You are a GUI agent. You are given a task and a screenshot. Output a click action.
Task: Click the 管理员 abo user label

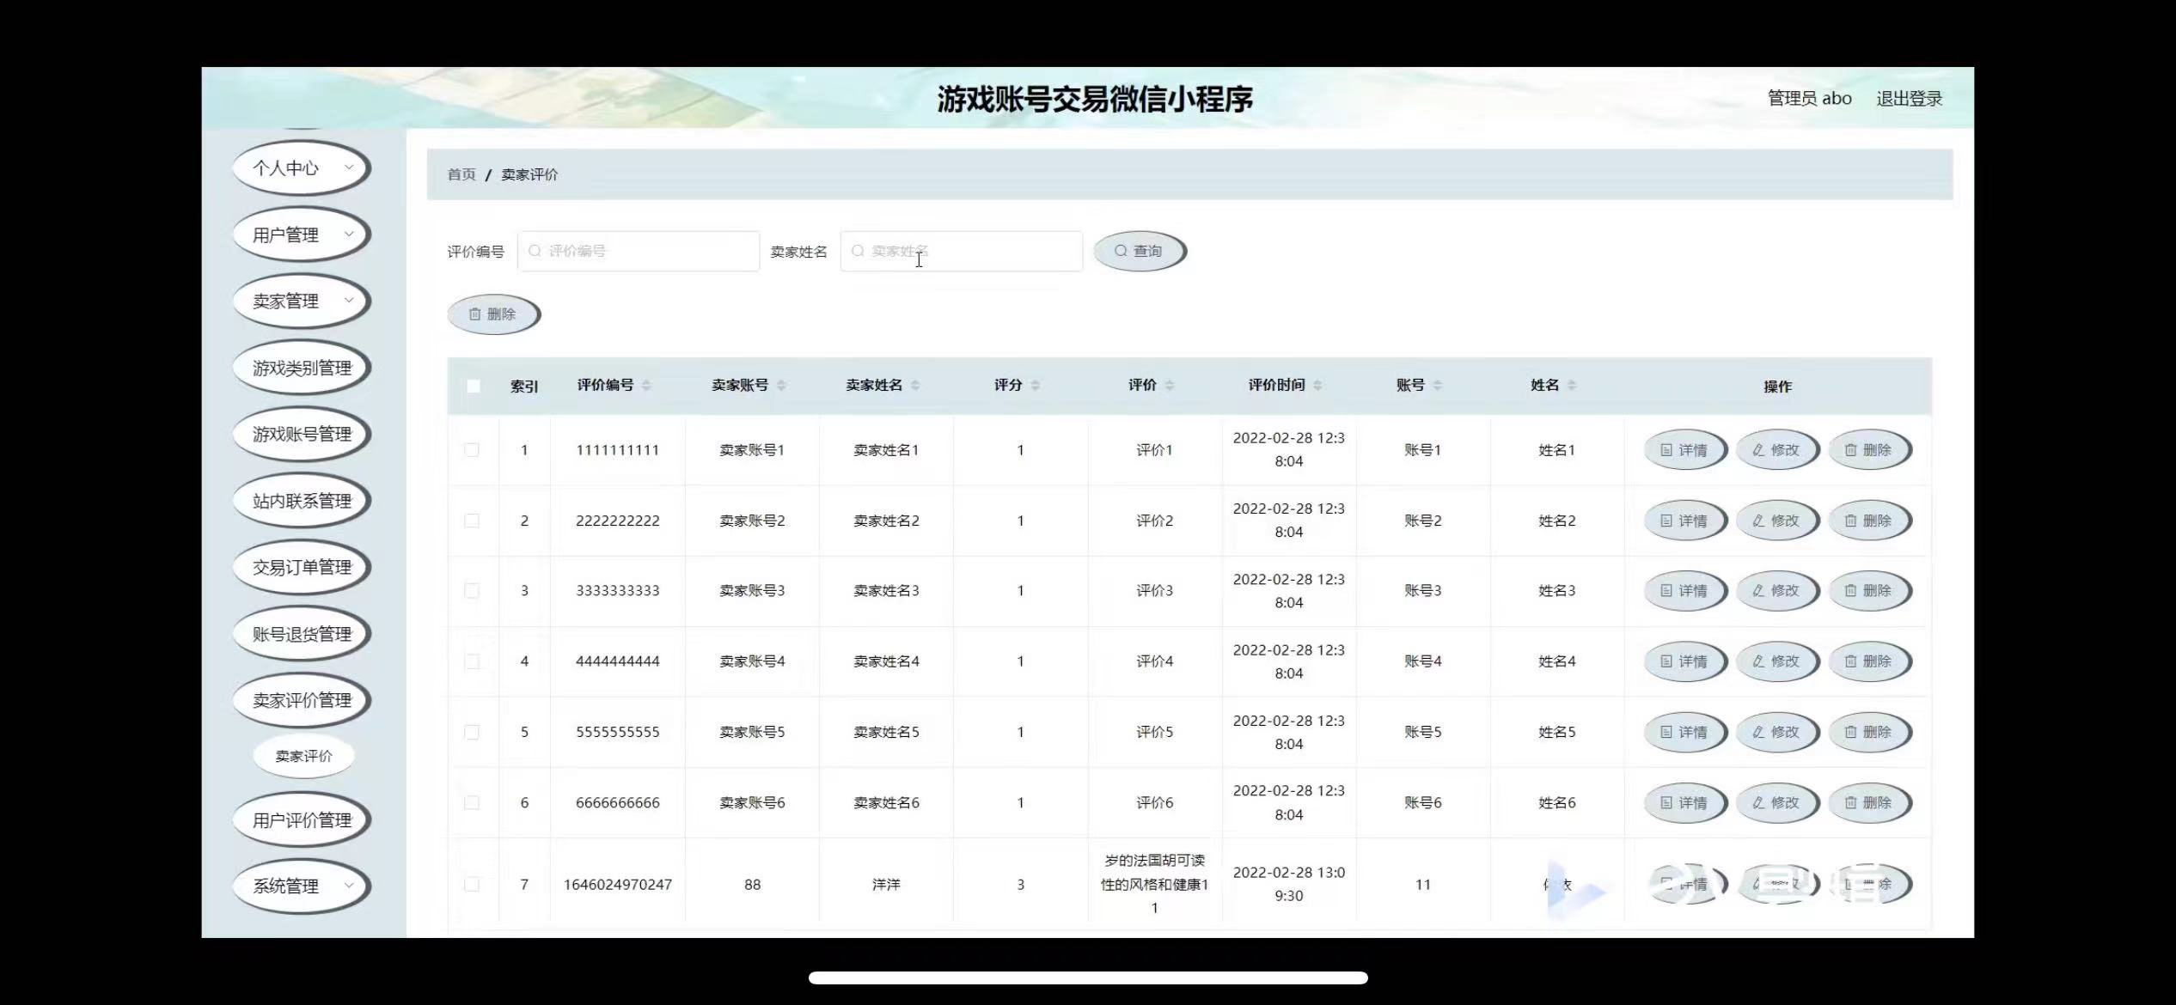1809,99
